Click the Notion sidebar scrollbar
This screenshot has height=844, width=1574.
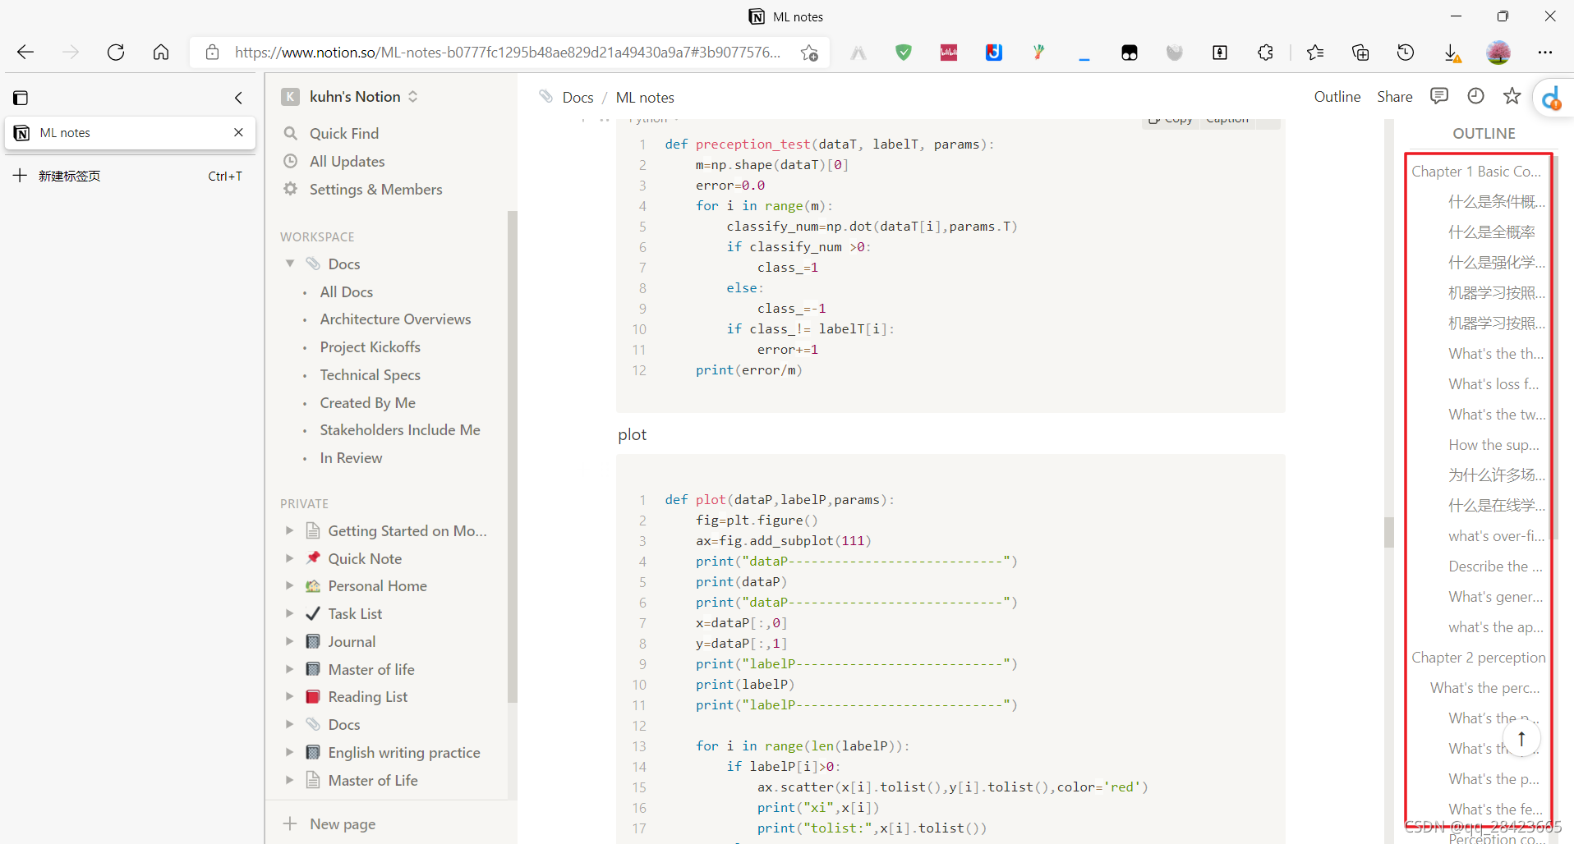tap(513, 457)
